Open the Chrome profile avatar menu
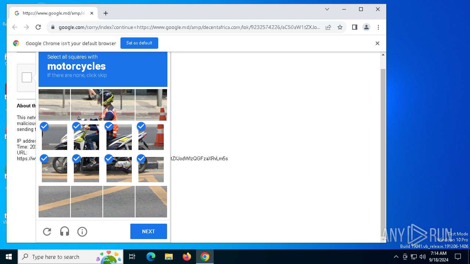 tap(366, 27)
